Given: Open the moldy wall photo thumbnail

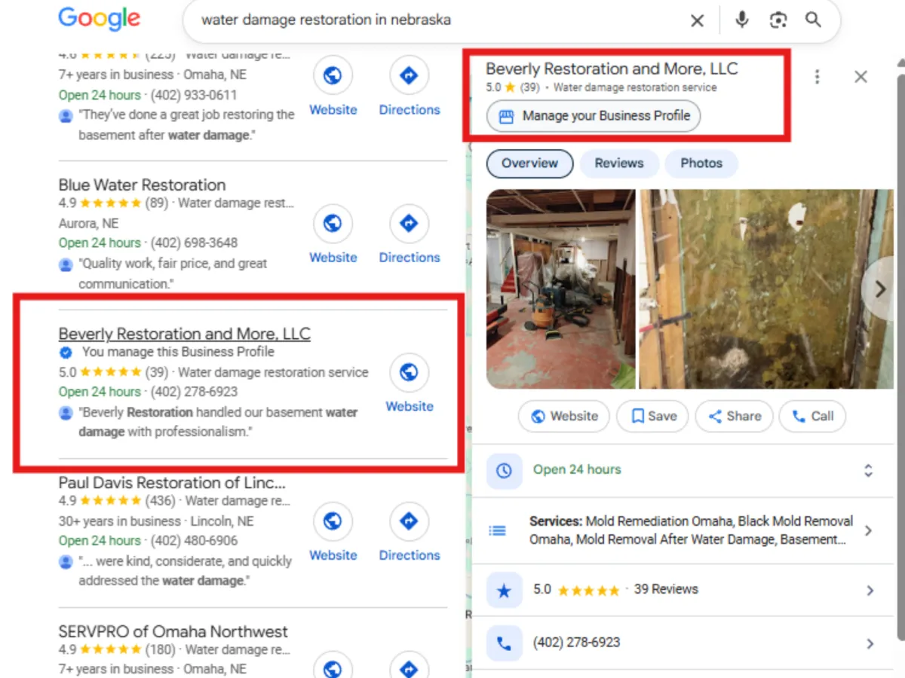Looking at the screenshot, I should pyautogui.click(x=766, y=289).
